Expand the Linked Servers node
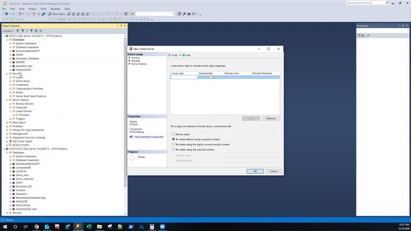 coord(10,111)
